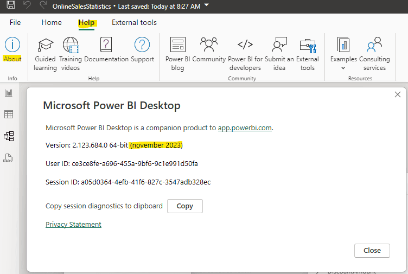Switch to Model view in sidebar

(x=9, y=136)
